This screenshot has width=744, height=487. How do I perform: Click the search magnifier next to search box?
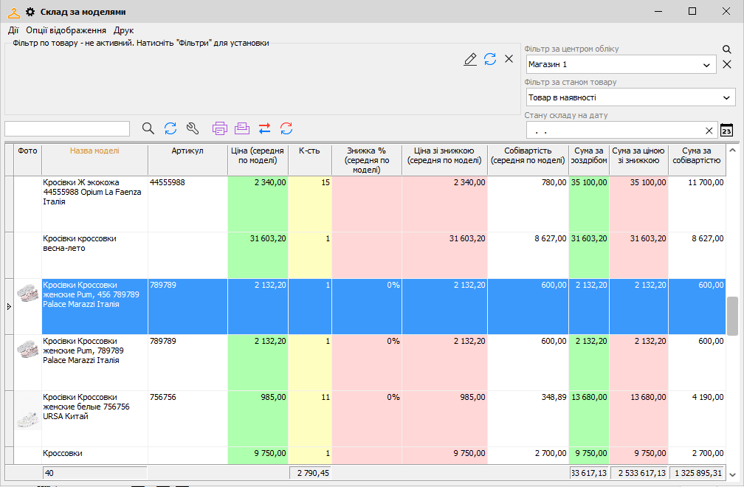click(x=148, y=128)
